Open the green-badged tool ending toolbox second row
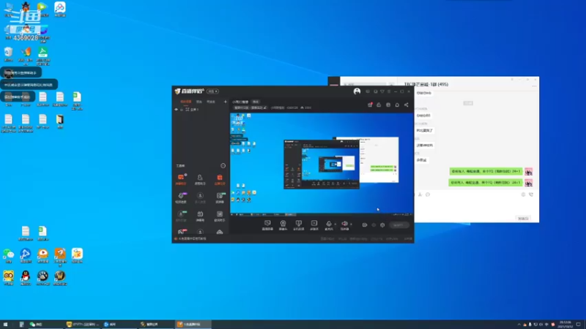The image size is (586, 329). (220, 197)
